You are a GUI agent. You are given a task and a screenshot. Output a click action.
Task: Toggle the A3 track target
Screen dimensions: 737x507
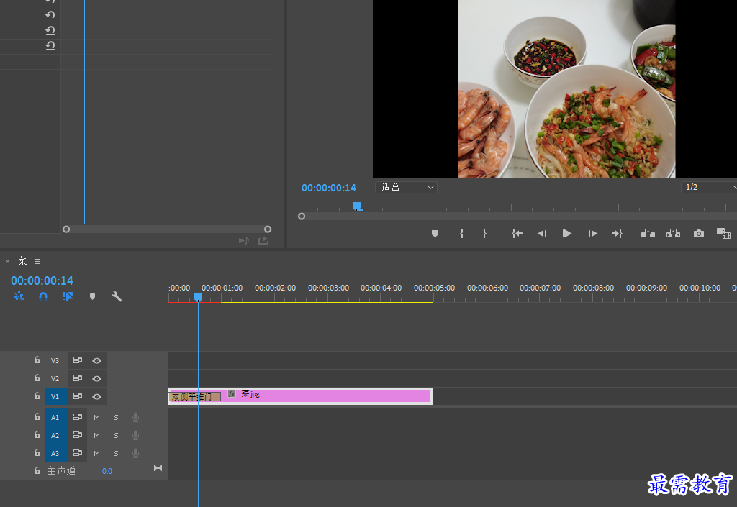tap(55, 453)
